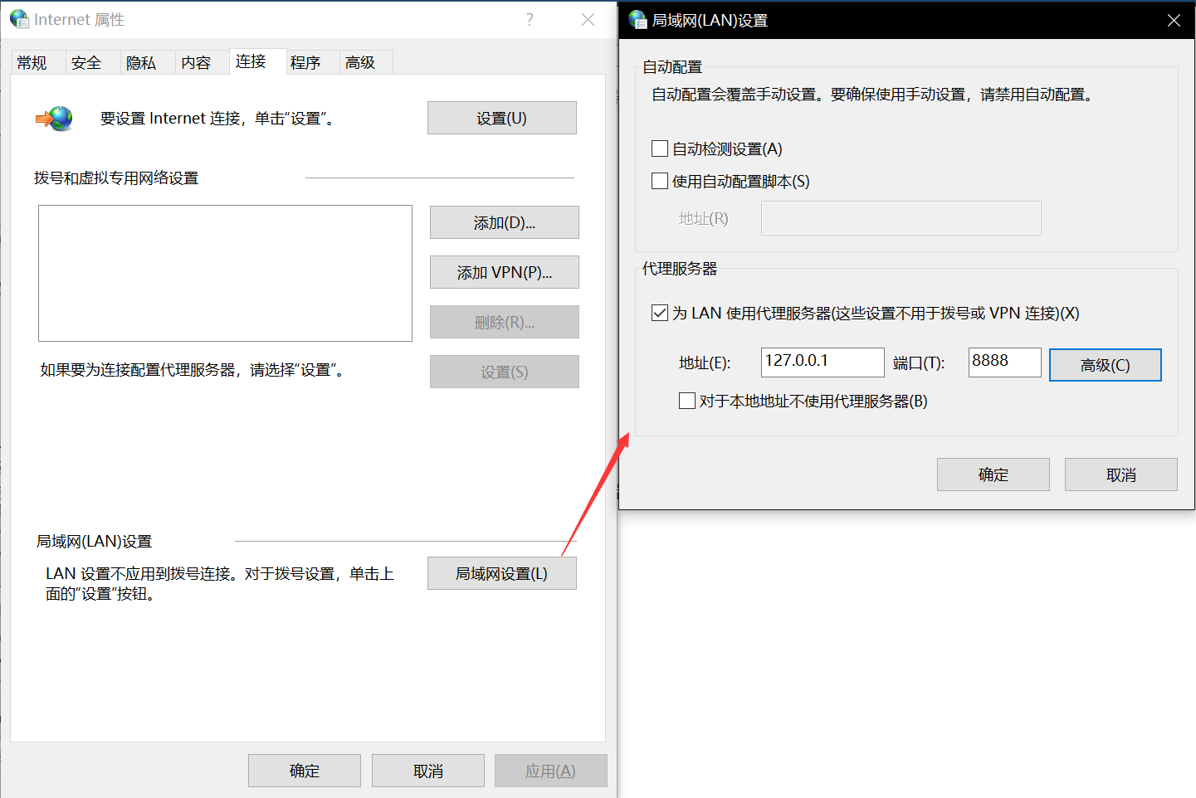Click the Internet 属性 title bar globe icon

click(19, 19)
